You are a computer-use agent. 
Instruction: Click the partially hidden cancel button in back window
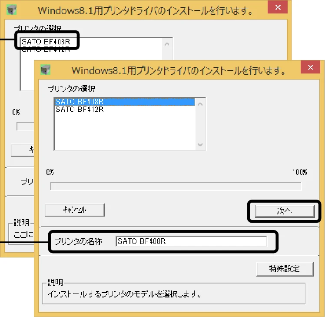point(23,150)
